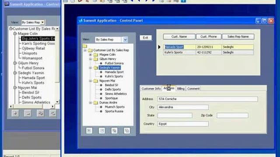Collapse the Nguyen Mai node in the left window

15,88
